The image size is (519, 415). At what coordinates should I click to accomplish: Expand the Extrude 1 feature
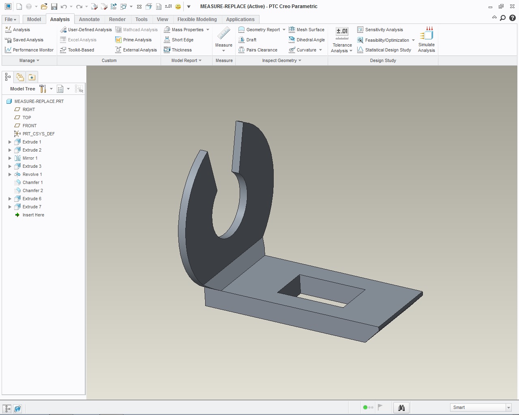click(10, 142)
